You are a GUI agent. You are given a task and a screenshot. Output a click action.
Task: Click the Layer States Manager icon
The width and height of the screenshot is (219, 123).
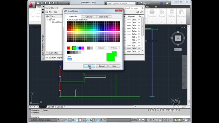click(x=55, y=12)
